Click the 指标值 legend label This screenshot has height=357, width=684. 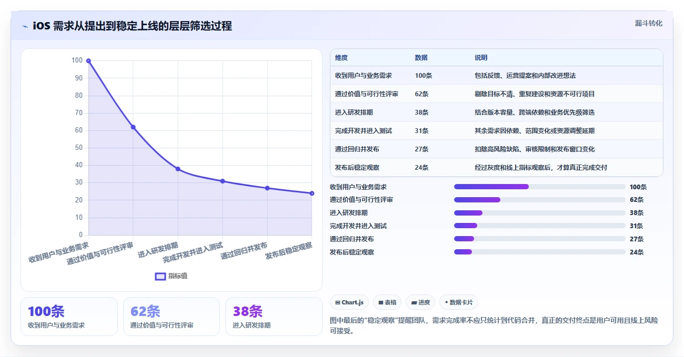[x=178, y=277]
